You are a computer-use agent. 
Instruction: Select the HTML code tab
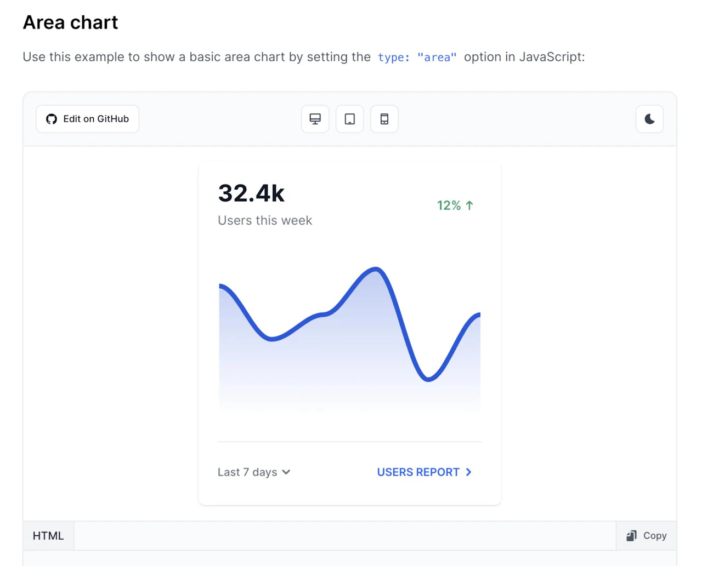48,536
